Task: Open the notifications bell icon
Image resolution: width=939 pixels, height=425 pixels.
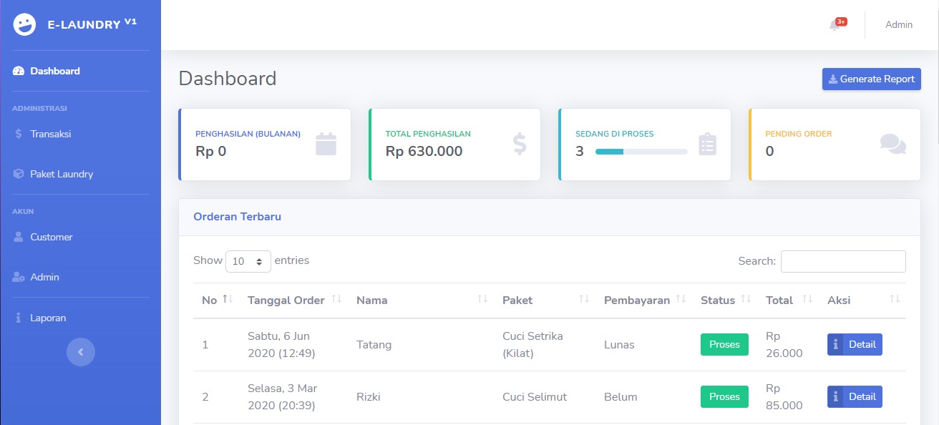Action: pyautogui.click(x=835, y=25)
